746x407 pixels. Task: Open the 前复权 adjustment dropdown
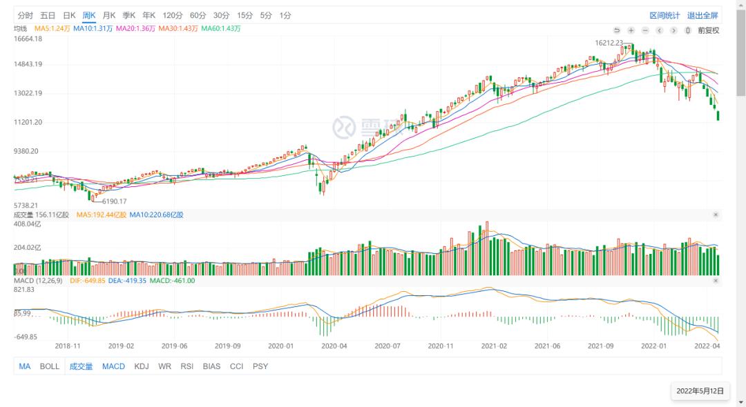click(708, 30)
